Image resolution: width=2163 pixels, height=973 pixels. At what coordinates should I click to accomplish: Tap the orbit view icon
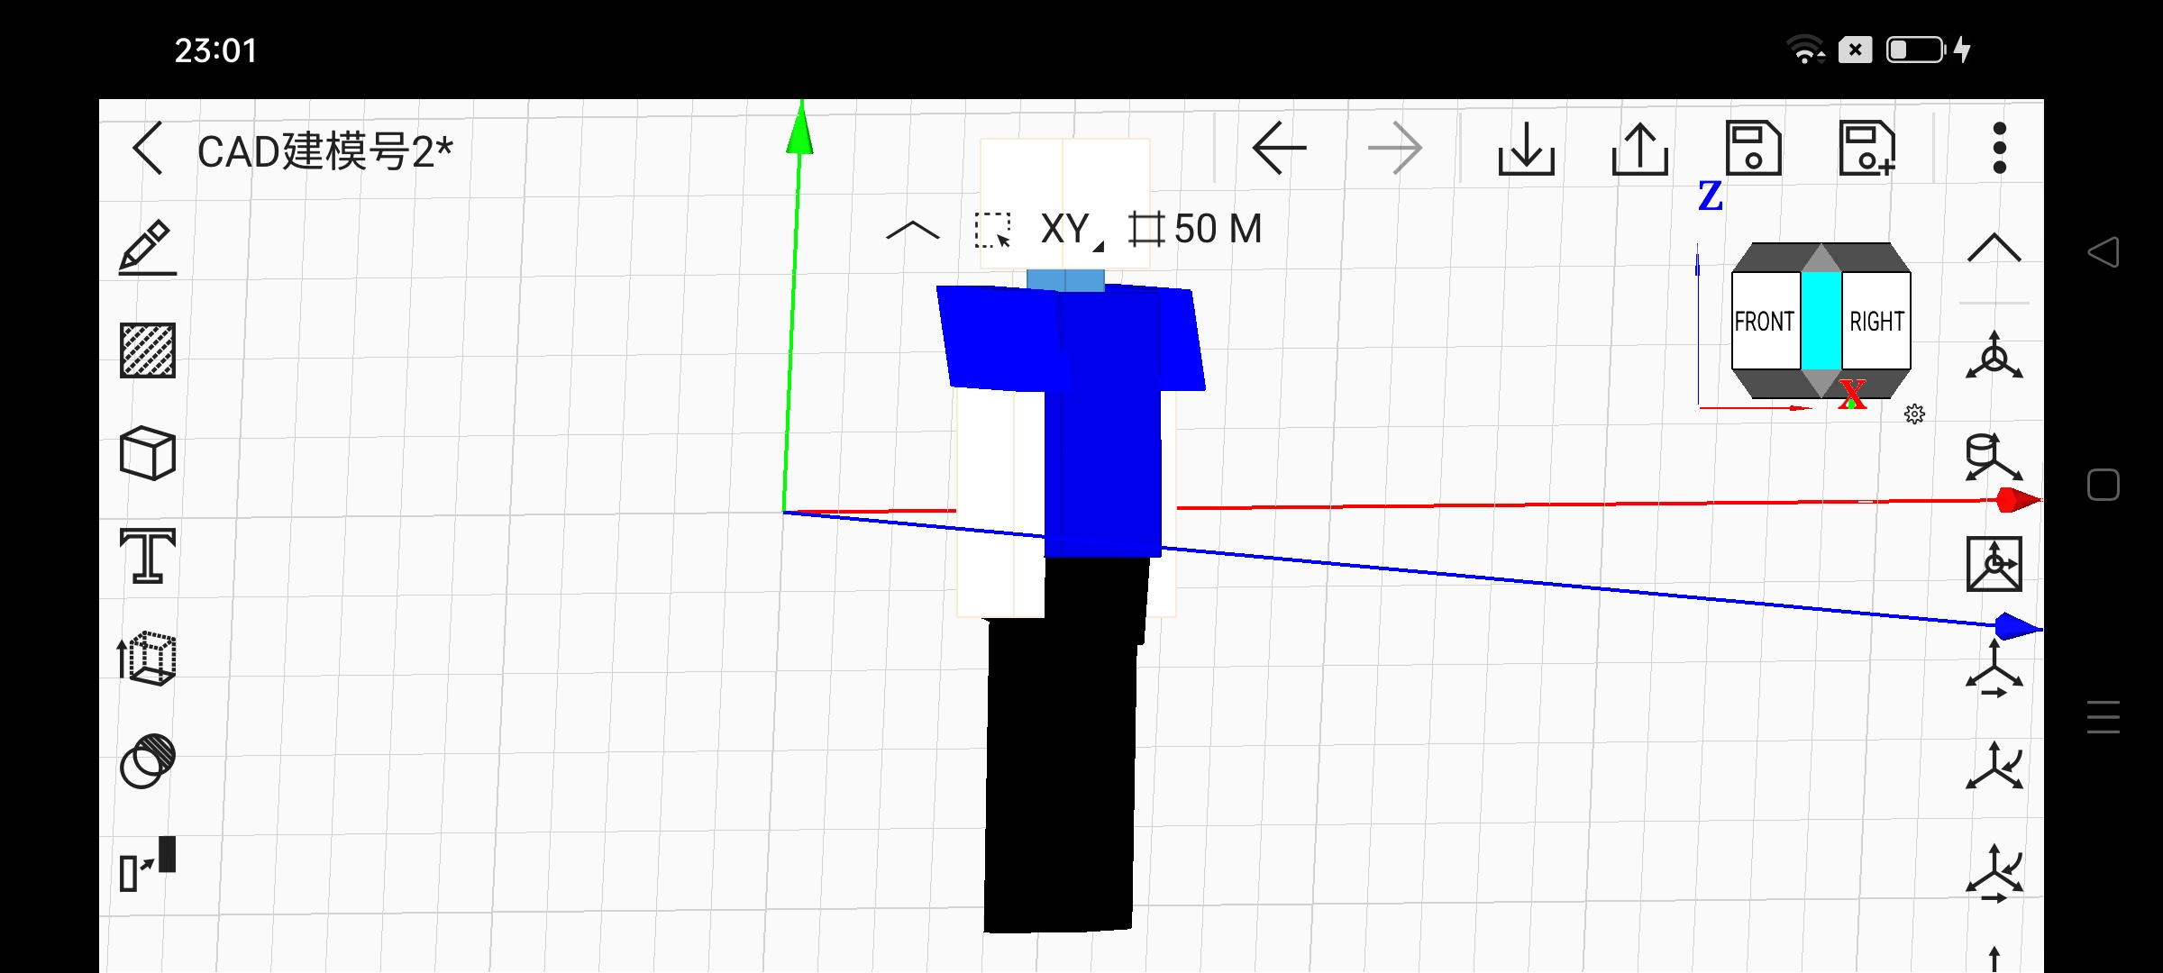click(x=1994, y=356)
